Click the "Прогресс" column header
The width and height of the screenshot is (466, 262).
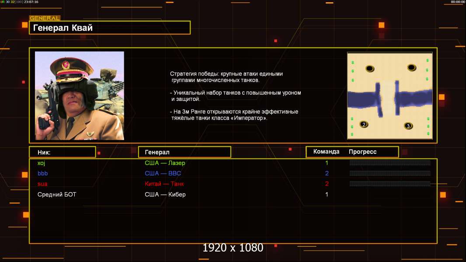362,152
